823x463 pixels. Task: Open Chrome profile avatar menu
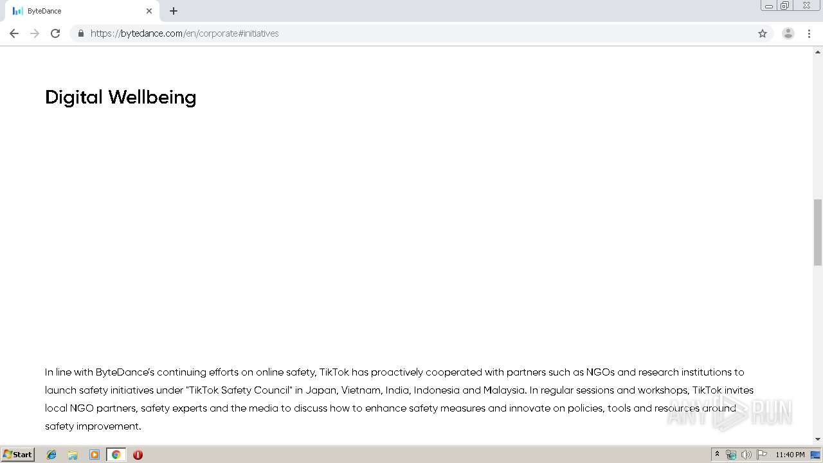pos(788,33)
